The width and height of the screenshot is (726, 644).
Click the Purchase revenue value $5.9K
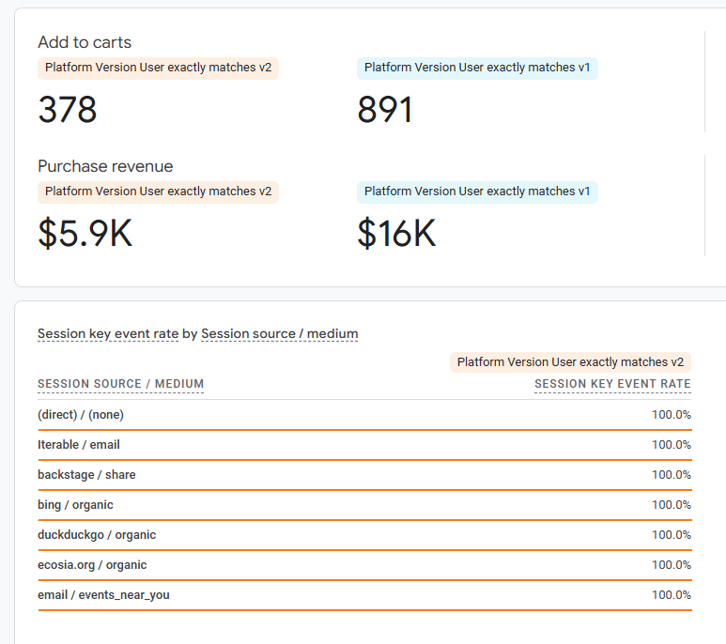pyautogui.click(x=85, y=233)
